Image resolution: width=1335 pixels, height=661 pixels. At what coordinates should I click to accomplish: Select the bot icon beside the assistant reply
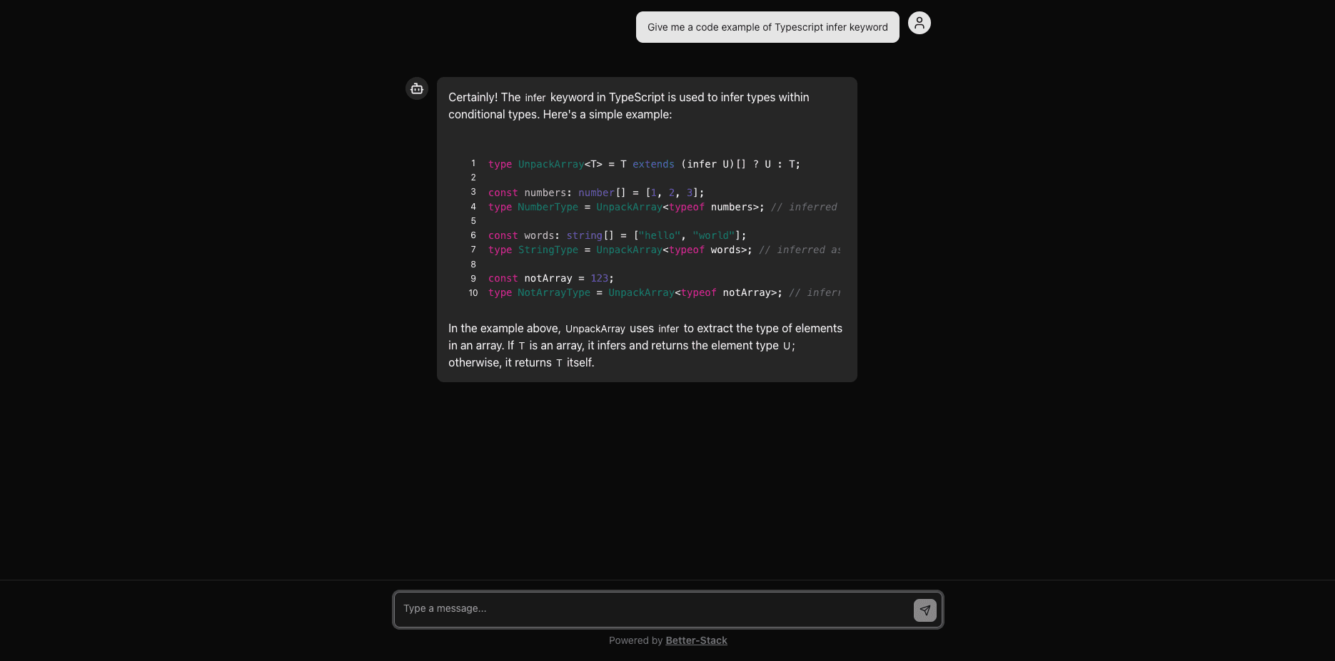pyautogui.click(x=416, y=88)
